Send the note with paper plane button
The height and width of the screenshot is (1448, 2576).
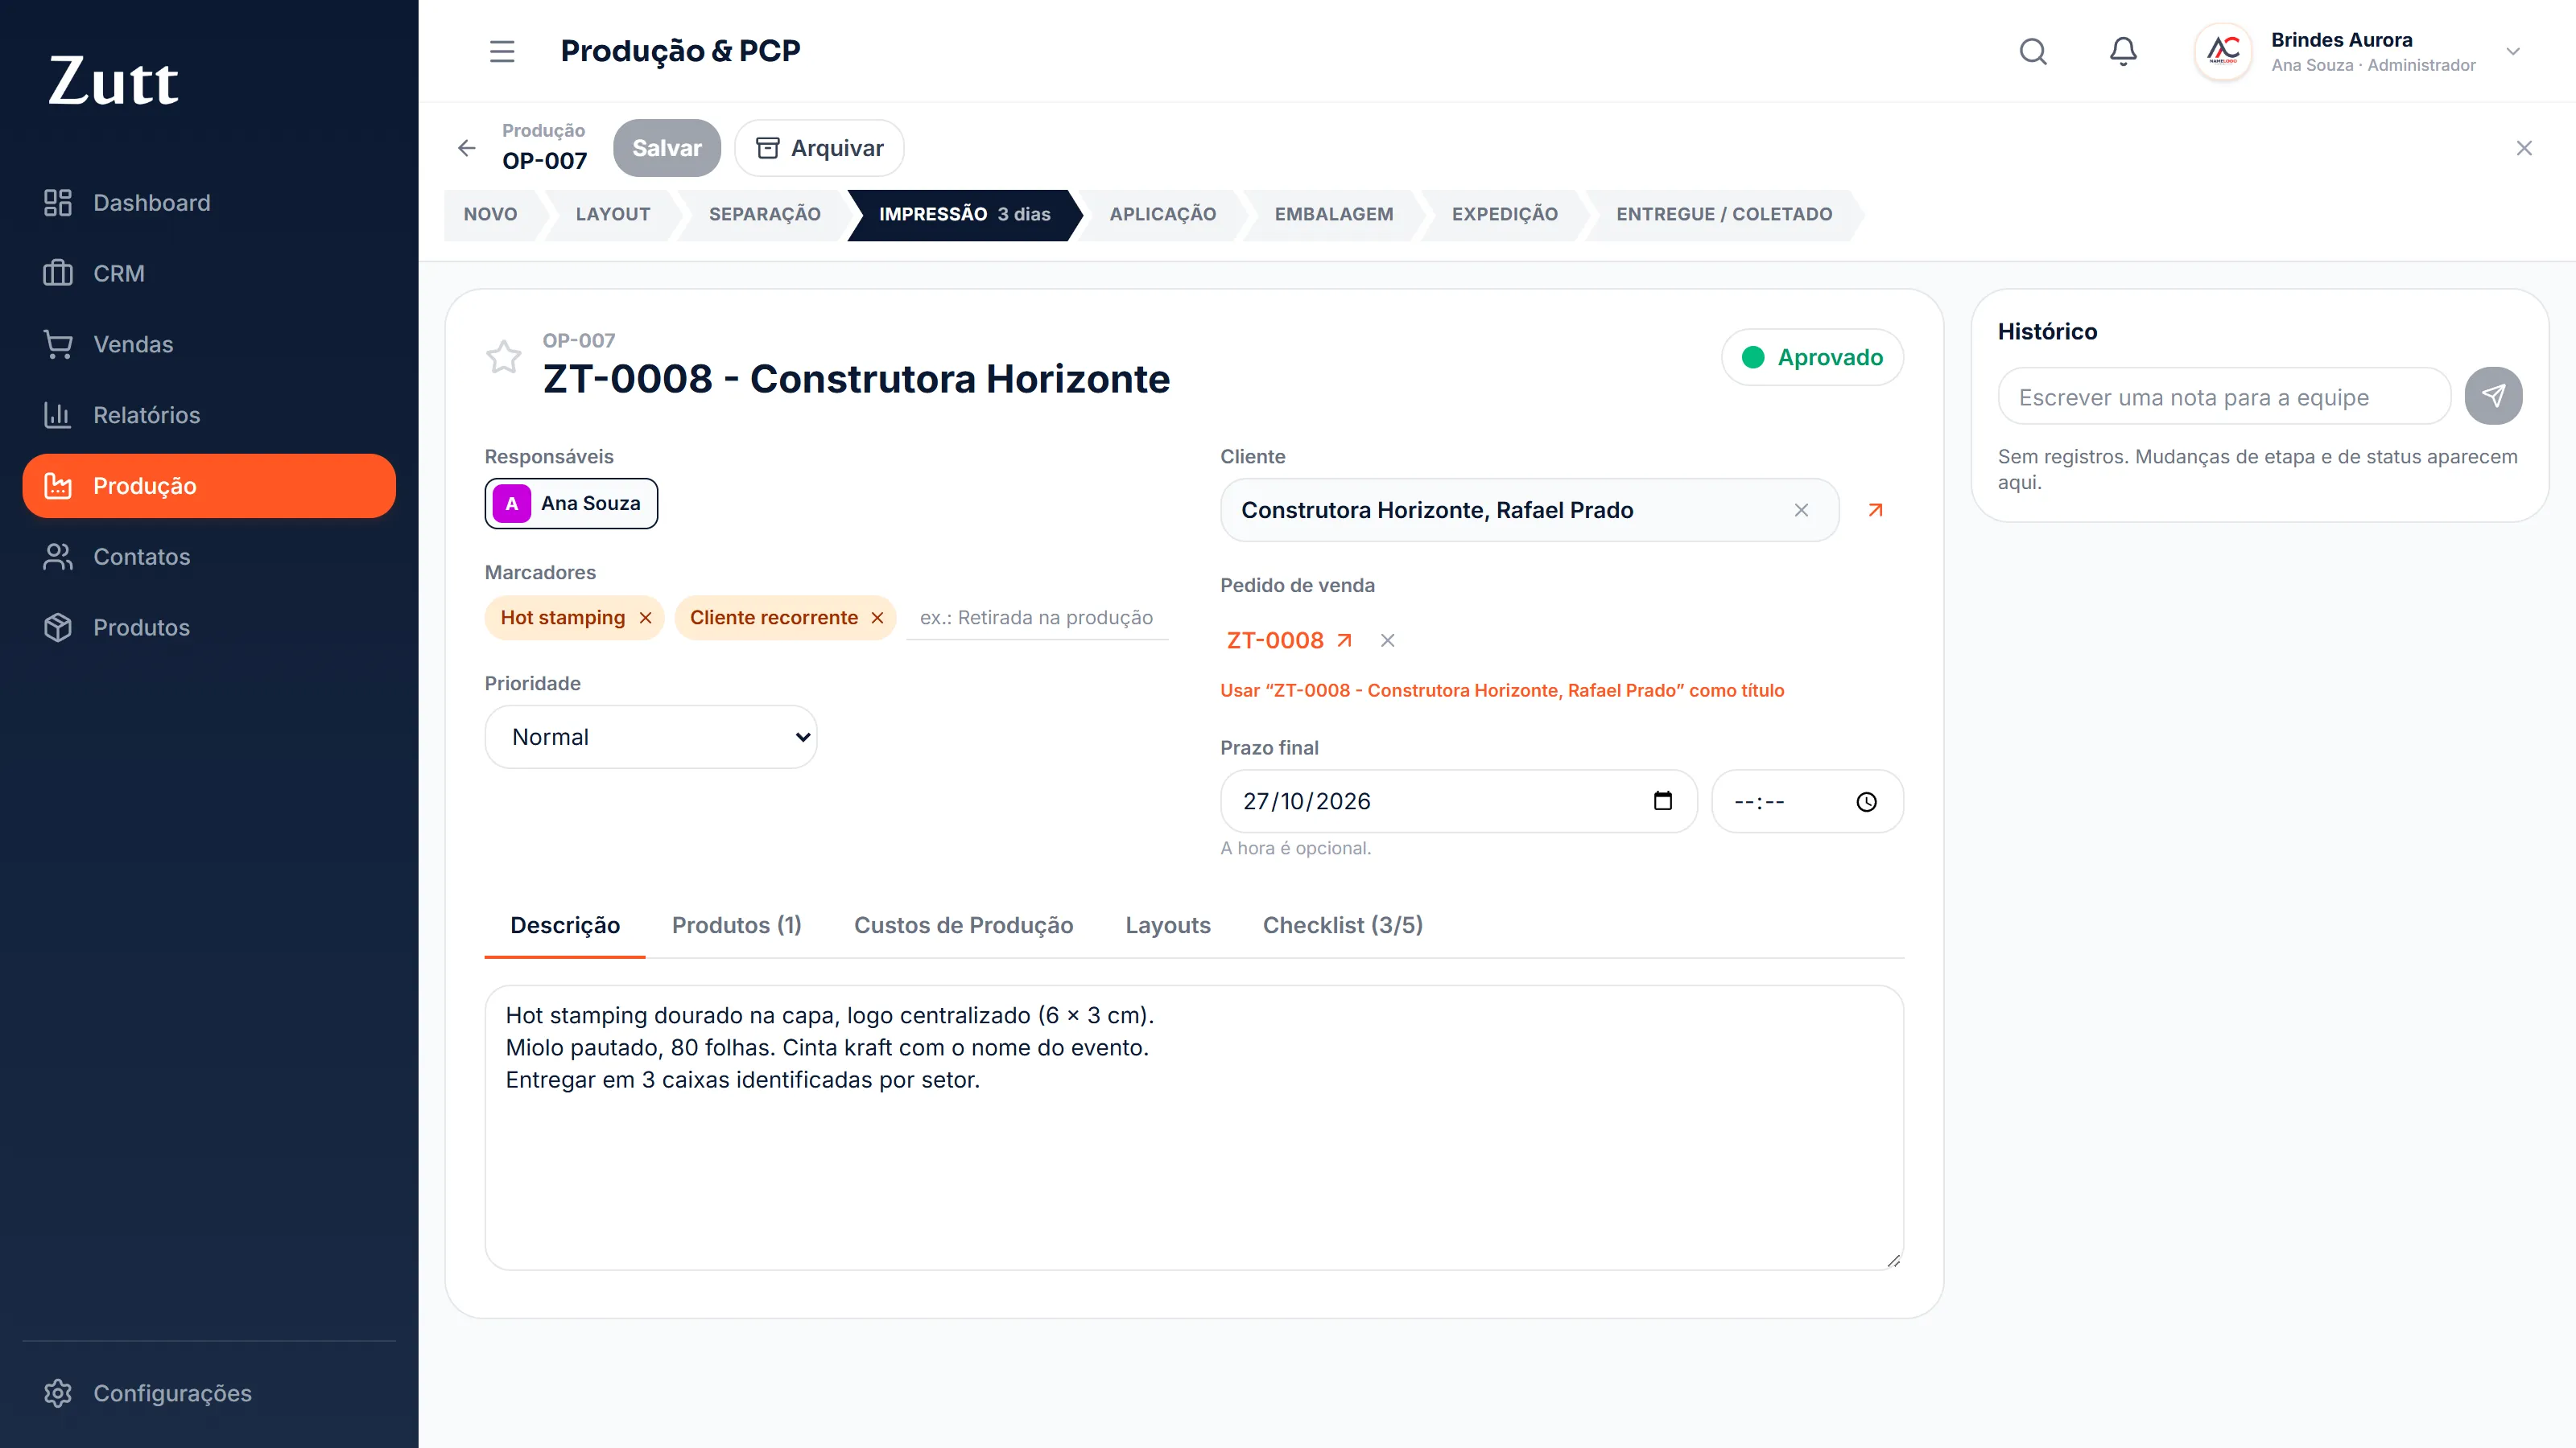coord(2493,397)
